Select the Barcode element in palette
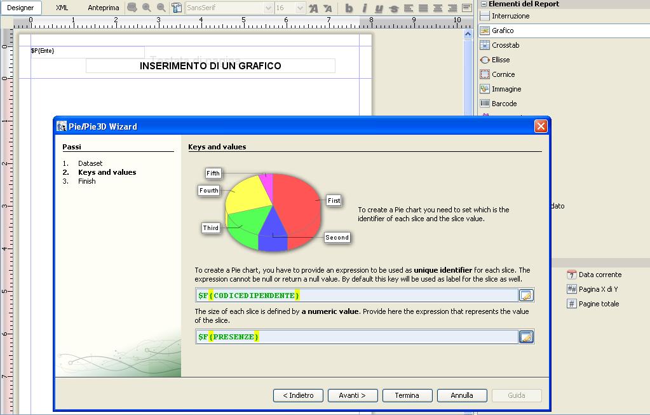This screenshot has width=650, height=415. [x=504, y=104]
